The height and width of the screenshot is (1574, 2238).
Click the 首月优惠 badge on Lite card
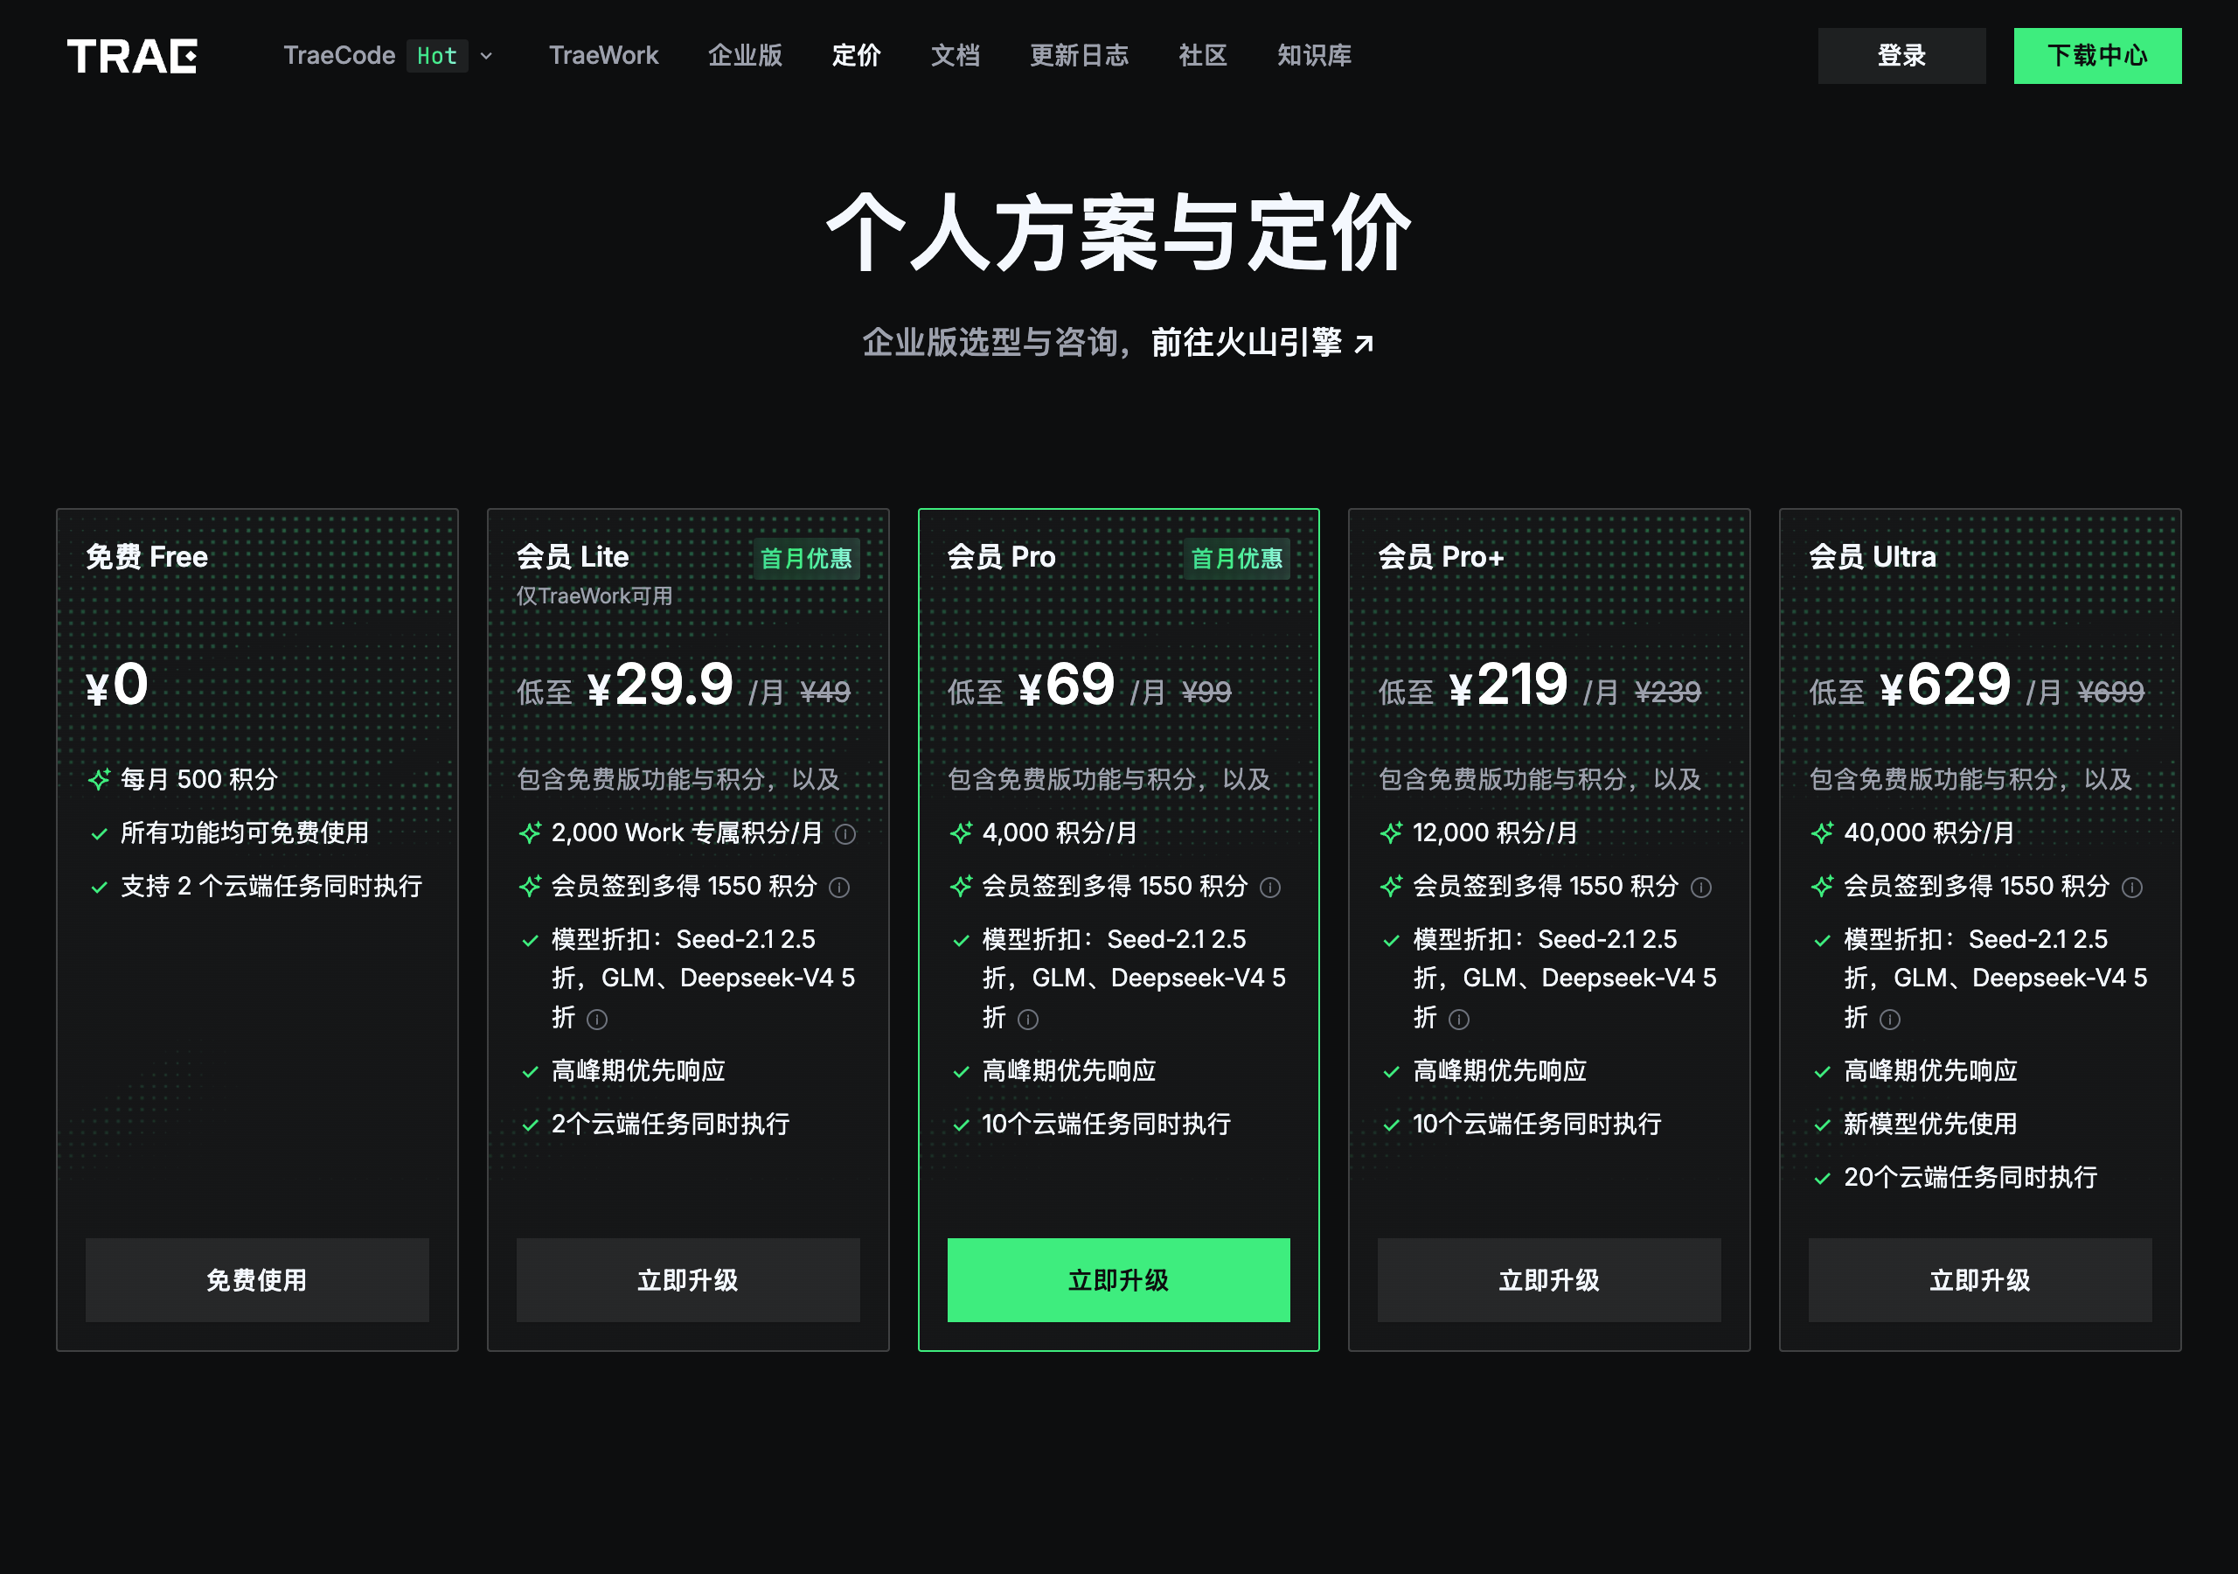(x=806, y=558)
